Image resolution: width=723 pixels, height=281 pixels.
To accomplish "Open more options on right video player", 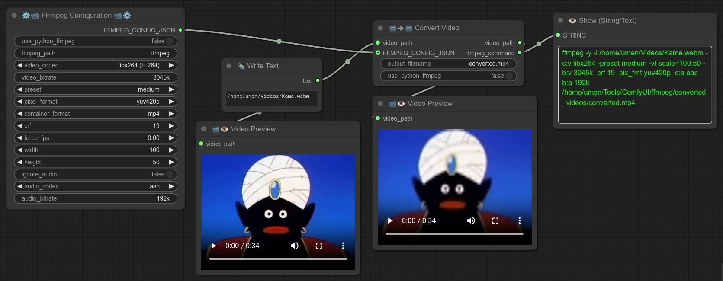I will (x=520, y=220).
